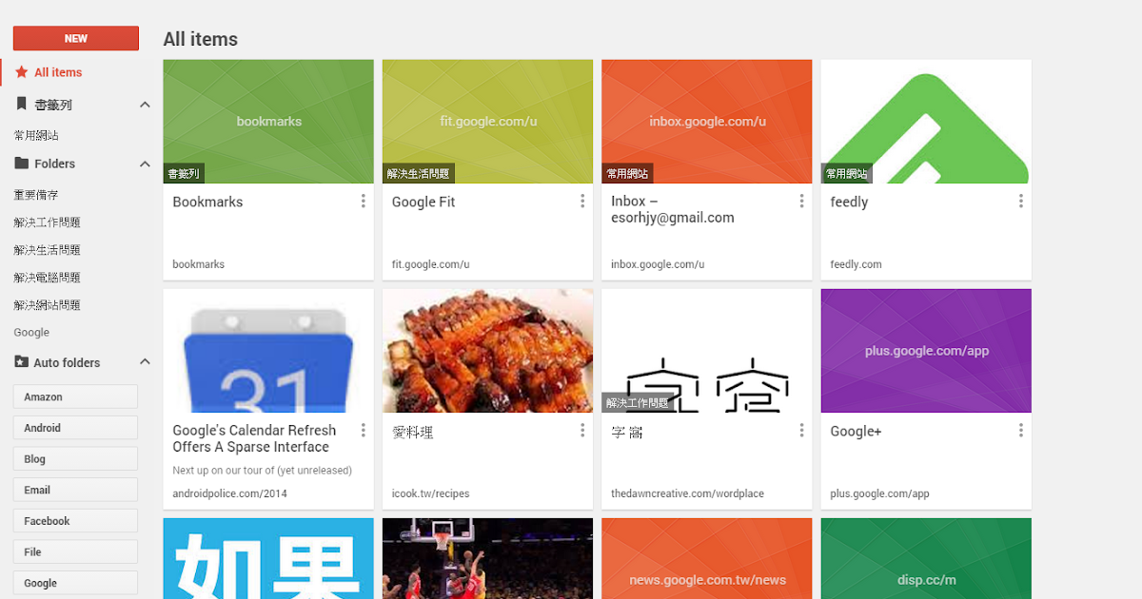Click the feedly card title

pos(849,202)
